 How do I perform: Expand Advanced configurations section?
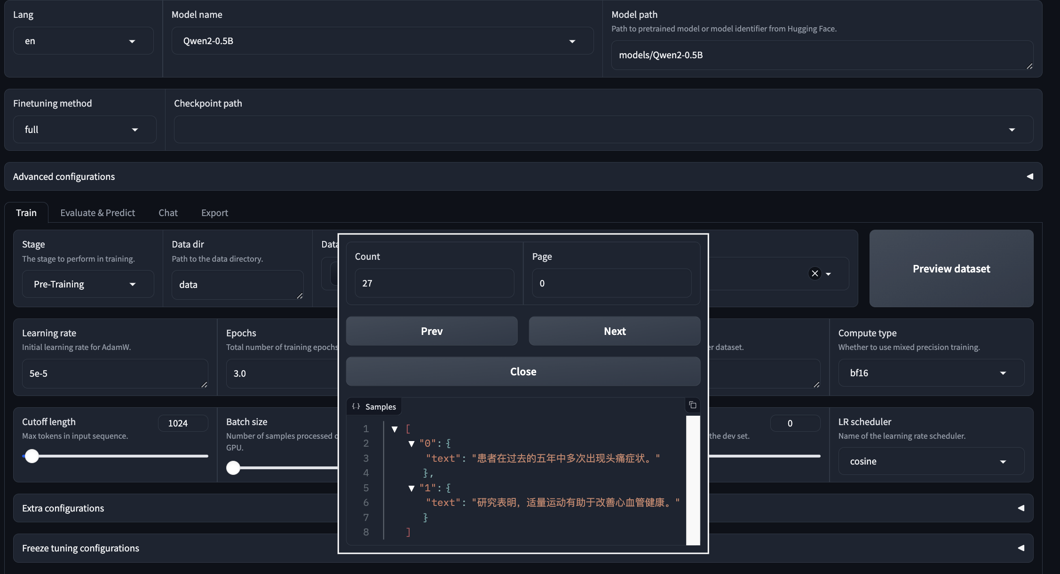coord(1029,177)
